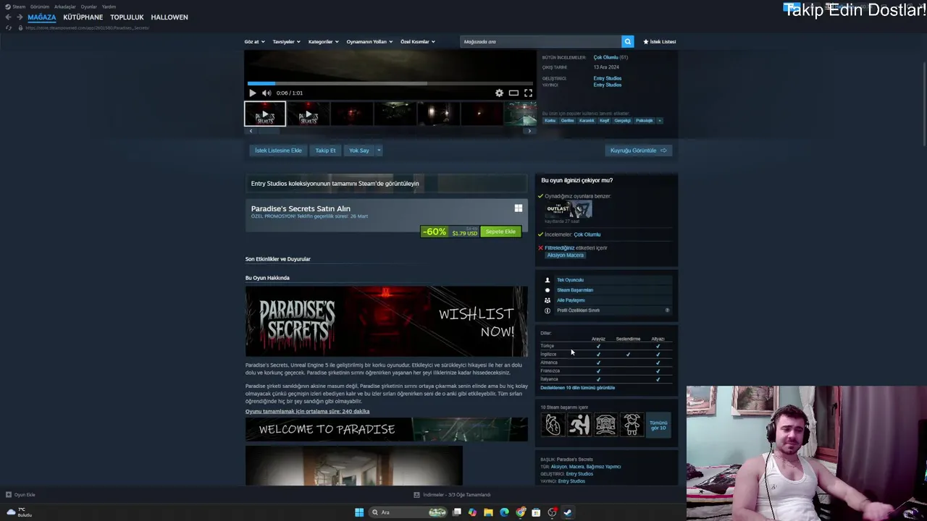The image size is (927, 521).
Task: Add the game with Sepete Ekle
Action: (x=500, y=232)
